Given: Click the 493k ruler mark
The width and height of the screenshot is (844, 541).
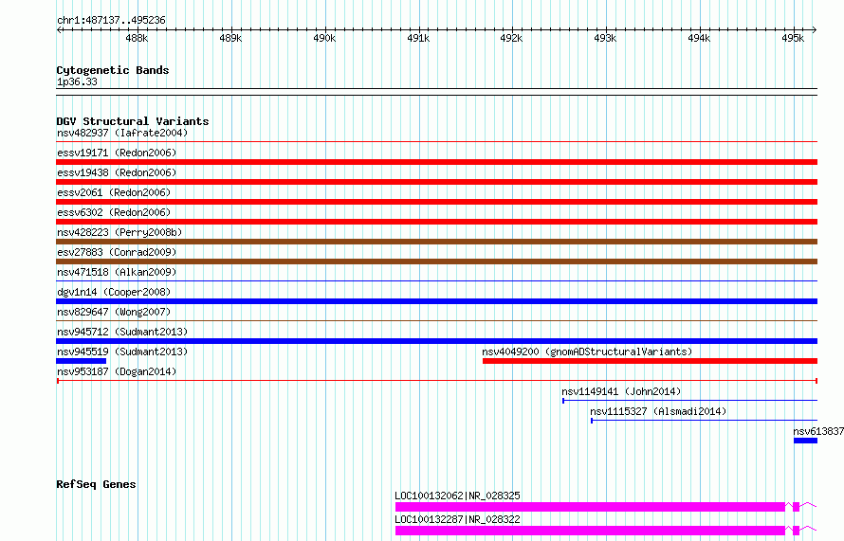Looking at the screenshot, I should click(x=605, y=38).
